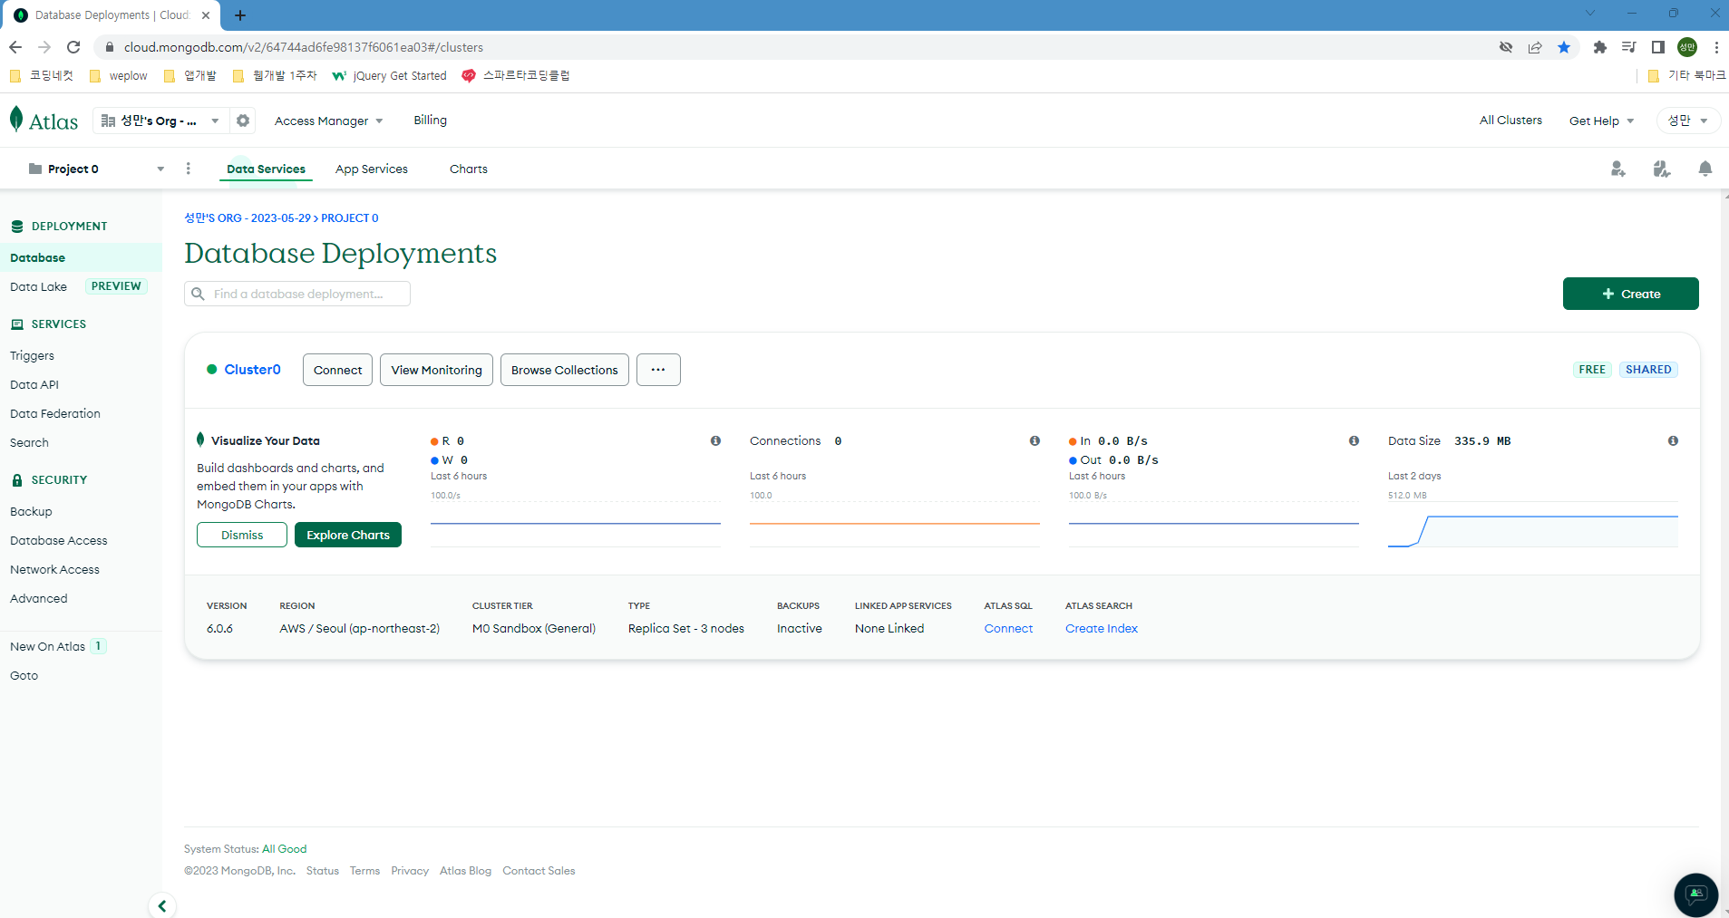Image resolution: width=1729 pixels, height=918 pixels.
Task: Click the invite user to project icon
Action: [1618, 169]
